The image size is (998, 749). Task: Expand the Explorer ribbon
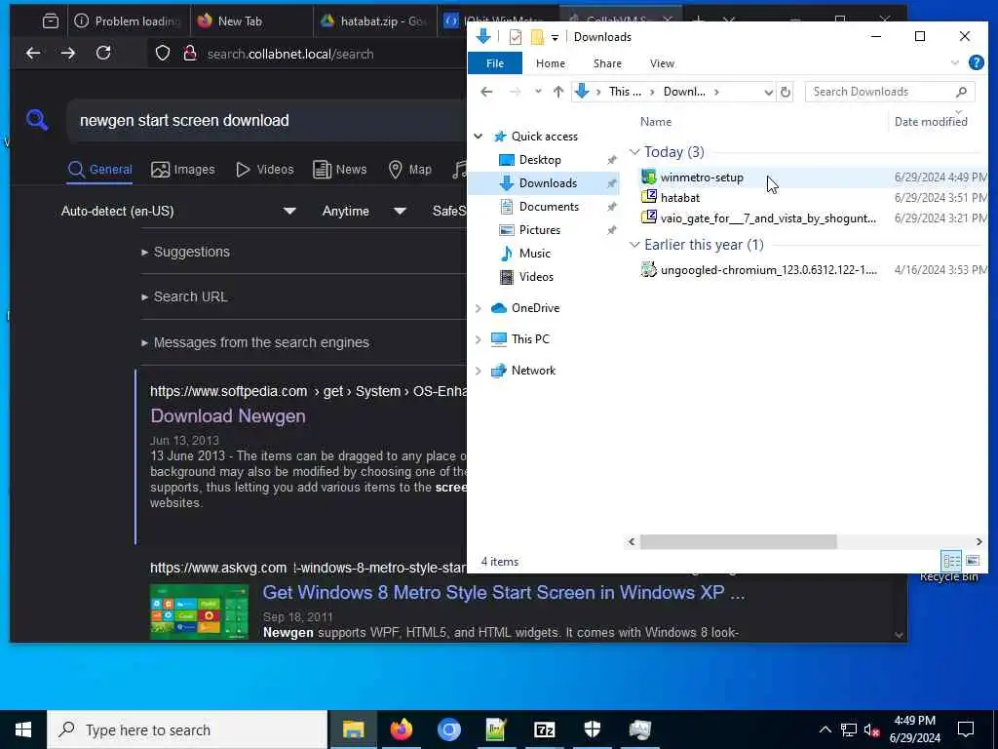pyautogui.click(x=955, y=63)
